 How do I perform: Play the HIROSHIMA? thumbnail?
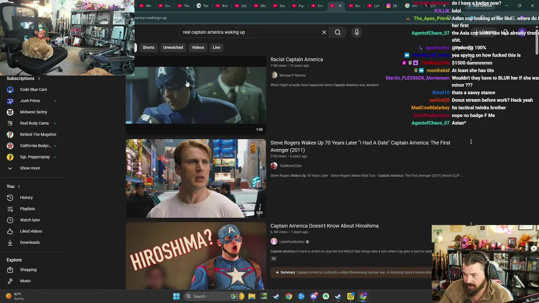[x=196, y=256]
